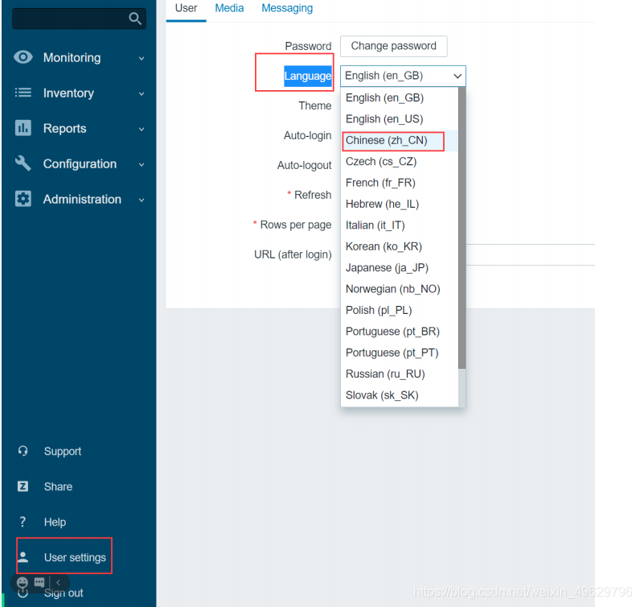Select Japanese (ja_JP) option

(x=399, y=268)
